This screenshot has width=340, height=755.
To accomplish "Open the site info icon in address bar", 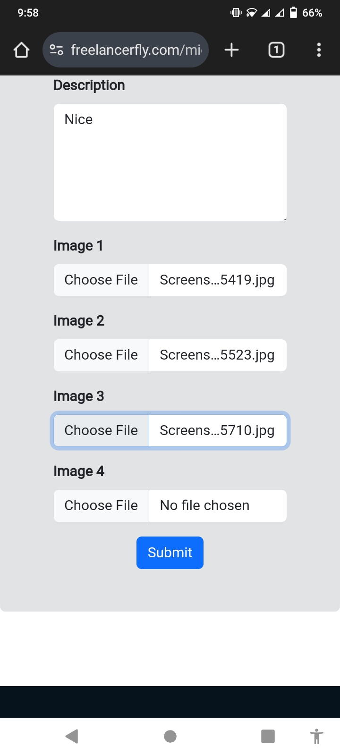I will tap(57, 50).
